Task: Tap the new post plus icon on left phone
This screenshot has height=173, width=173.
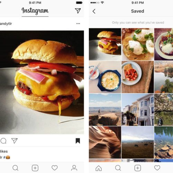Action: [35, 168]
